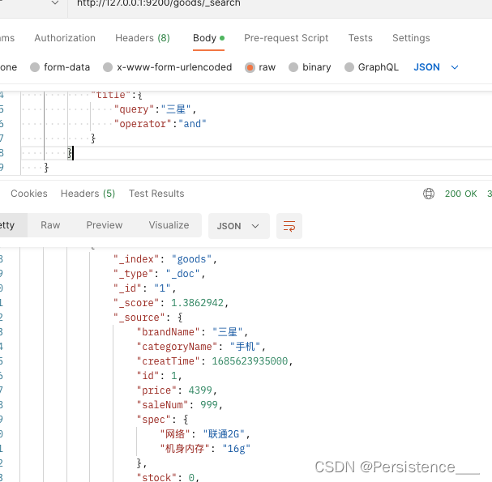Click the "query" line in request body

tap(155, 109)
